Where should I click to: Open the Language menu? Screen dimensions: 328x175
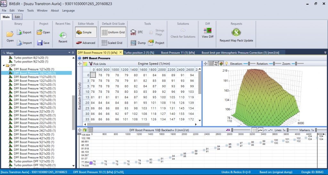pos(69,11)
